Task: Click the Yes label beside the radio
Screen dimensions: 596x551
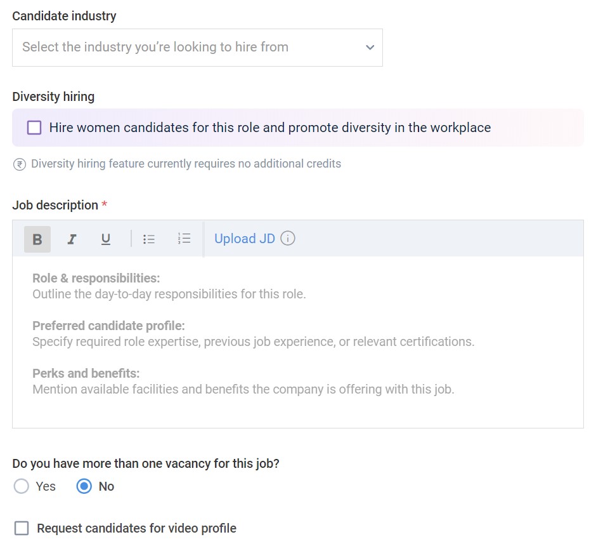Action: point(46,486)
